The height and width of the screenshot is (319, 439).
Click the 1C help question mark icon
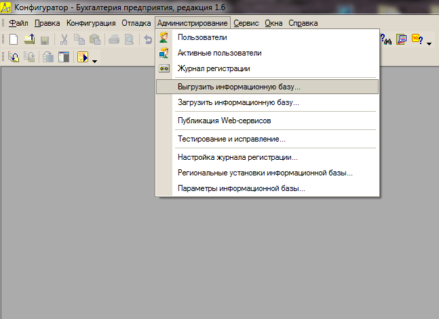[x=417, y=39]
